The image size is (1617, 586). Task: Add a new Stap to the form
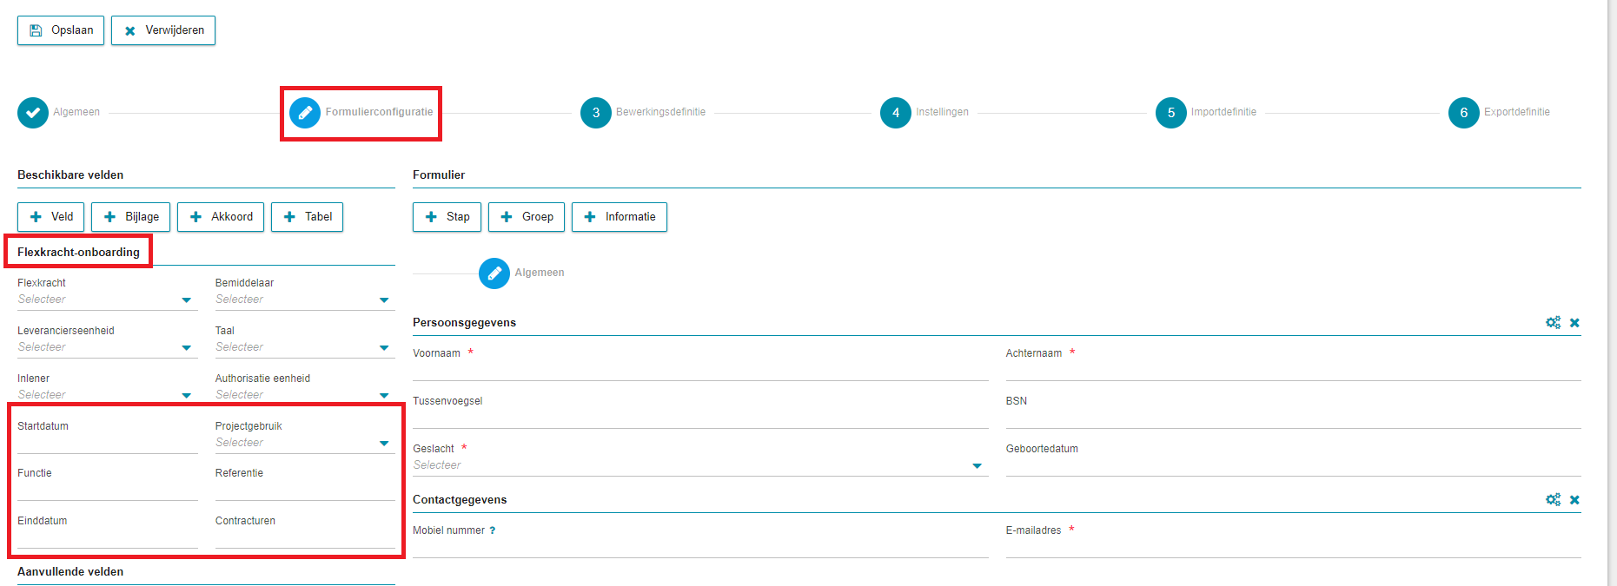(x=447, y=217)
